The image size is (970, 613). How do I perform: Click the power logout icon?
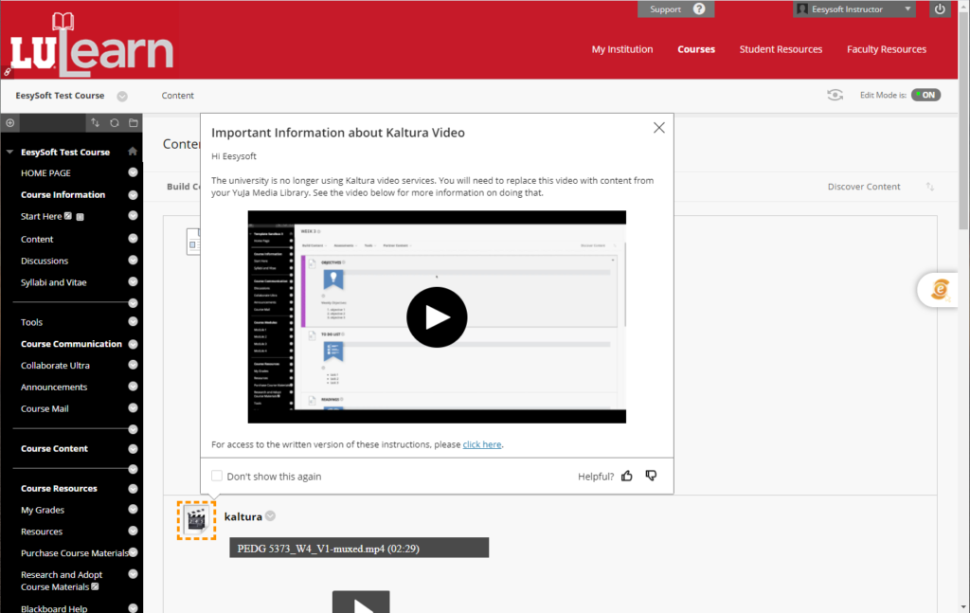pyautogui.click(x=940, y=9)
